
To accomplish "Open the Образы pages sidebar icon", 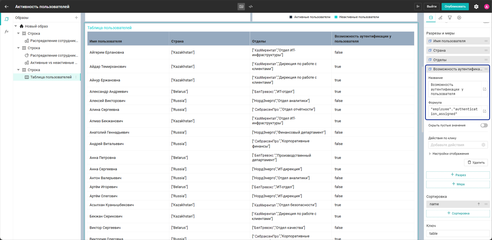I will click(x=6, y=19).
